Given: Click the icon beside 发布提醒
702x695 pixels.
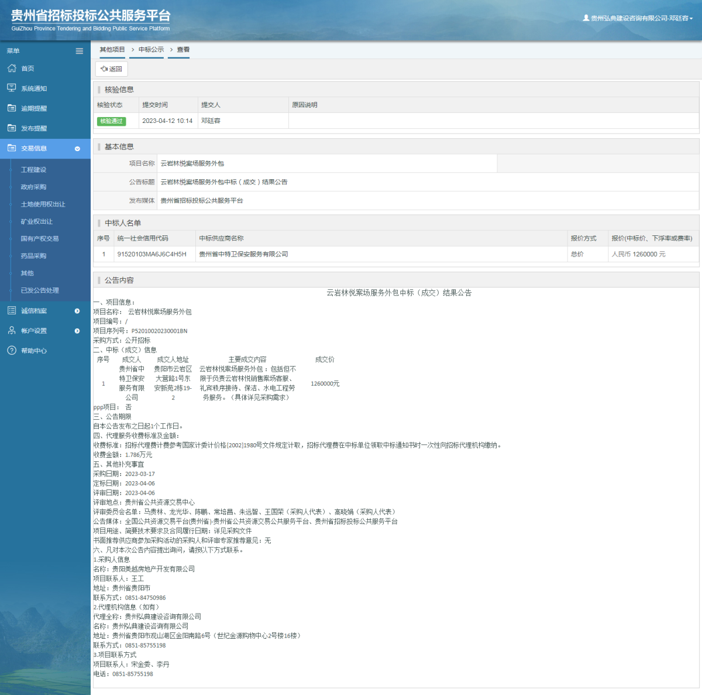Looking at the screenshot, I should tap(12, 128).
